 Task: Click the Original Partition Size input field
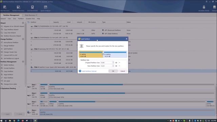pyautogui.click(x=106, y=63)
